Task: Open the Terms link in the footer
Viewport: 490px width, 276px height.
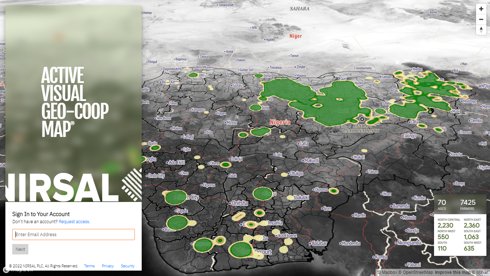Action: [x=89, y=266]
